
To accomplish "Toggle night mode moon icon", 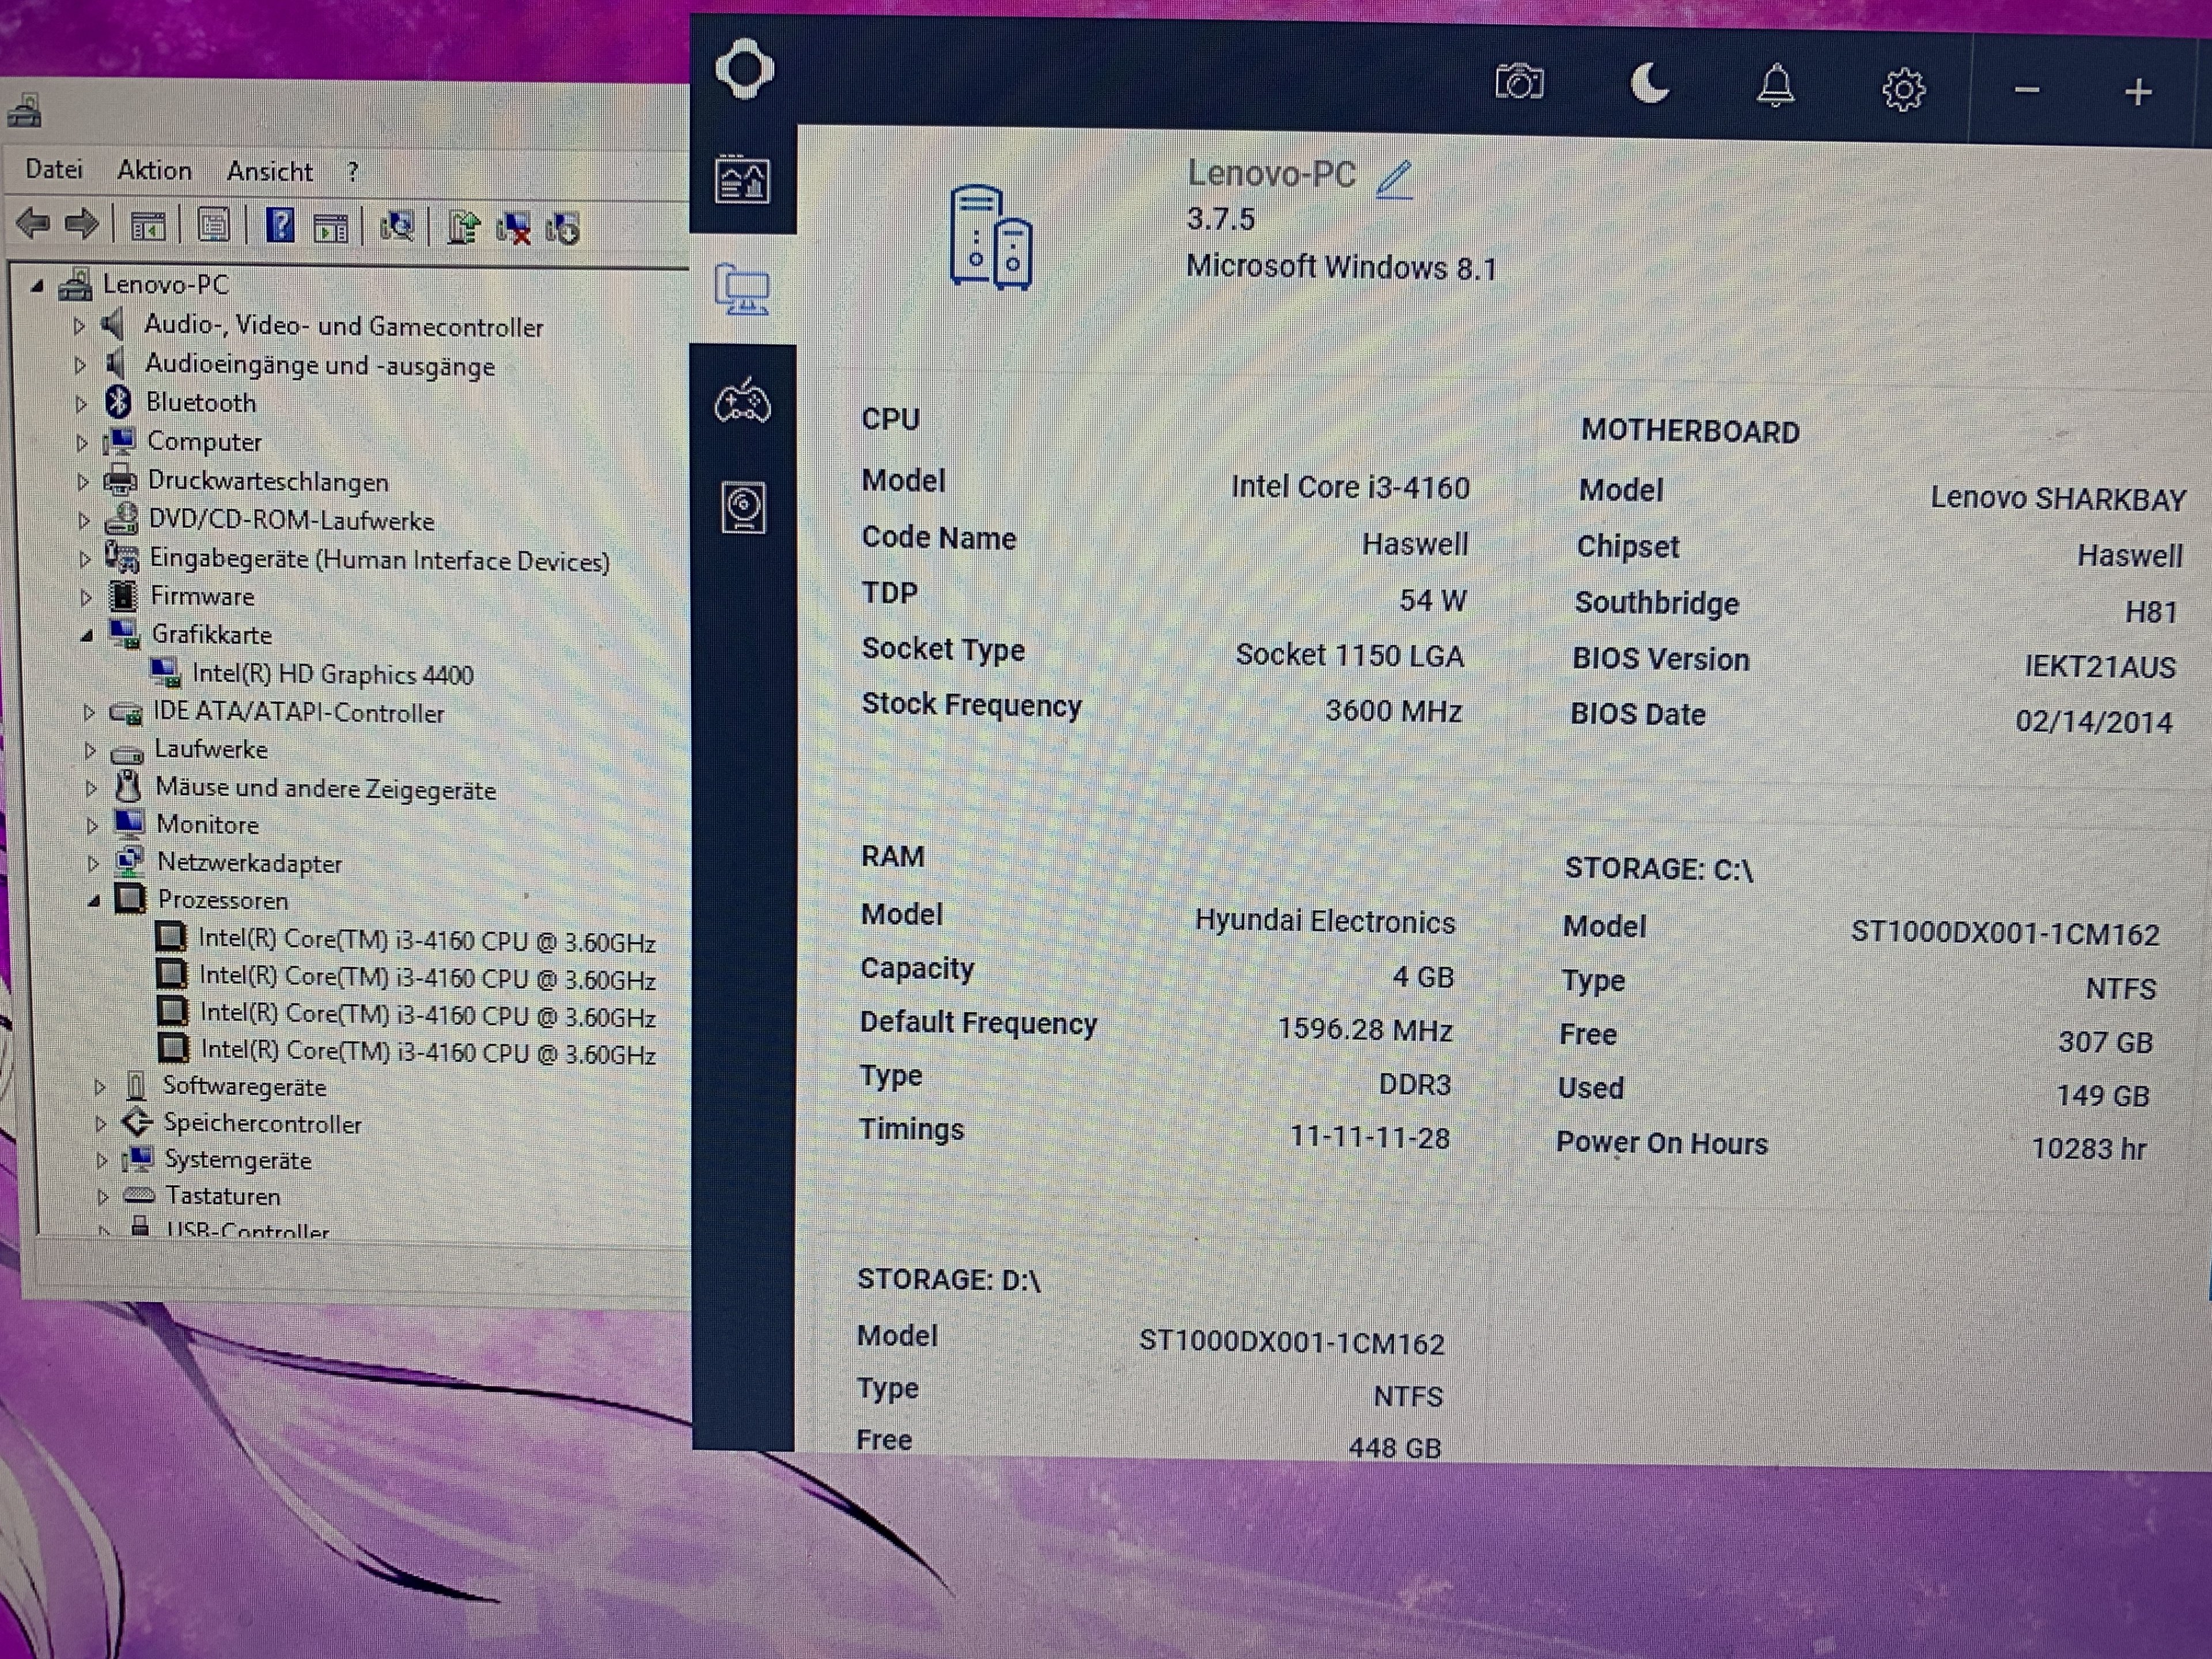I will click(1648, 83).
